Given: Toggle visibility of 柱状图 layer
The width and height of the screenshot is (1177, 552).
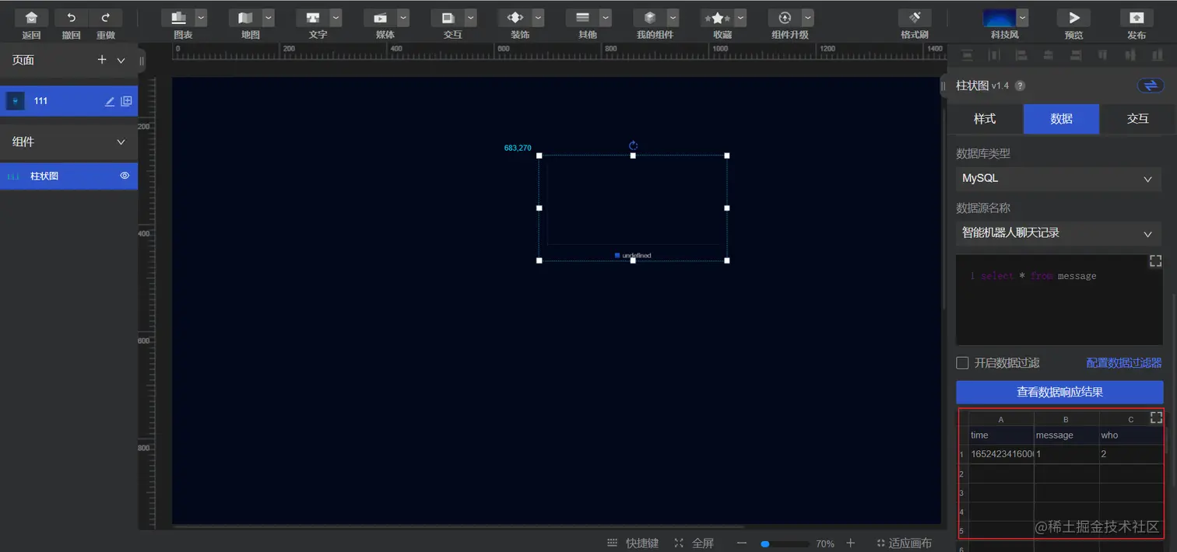Looking at the screenshot, I should tap(125, 176).
